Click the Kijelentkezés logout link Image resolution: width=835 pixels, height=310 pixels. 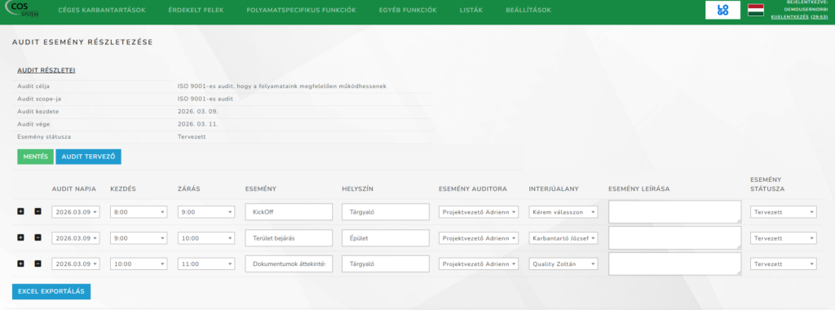(789, 16)
